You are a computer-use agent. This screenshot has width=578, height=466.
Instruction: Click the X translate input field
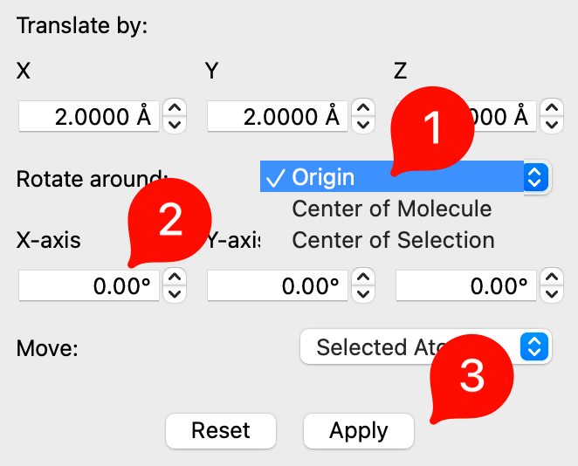pyautogui.click(x=88, y=116)
